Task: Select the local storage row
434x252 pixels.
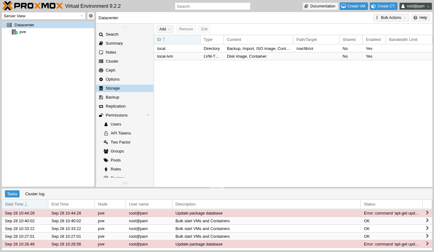Action: (293, 49)
